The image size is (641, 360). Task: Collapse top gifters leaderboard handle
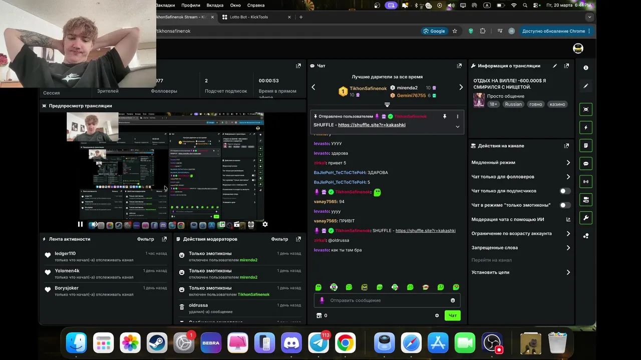[x=387, y=105]
